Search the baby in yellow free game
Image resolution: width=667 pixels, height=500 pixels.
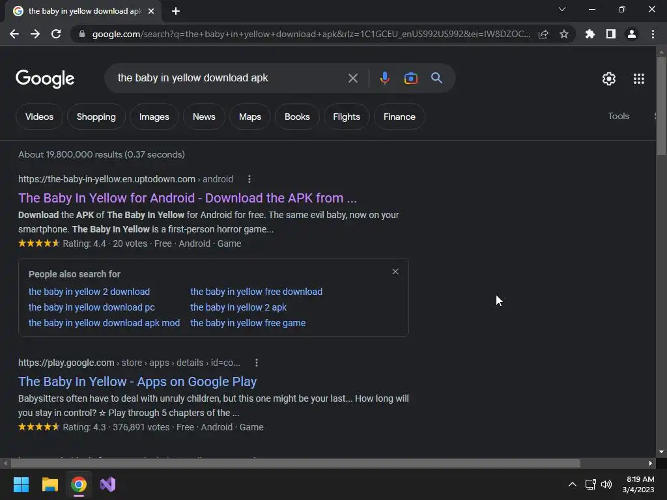tap(248, 323)
